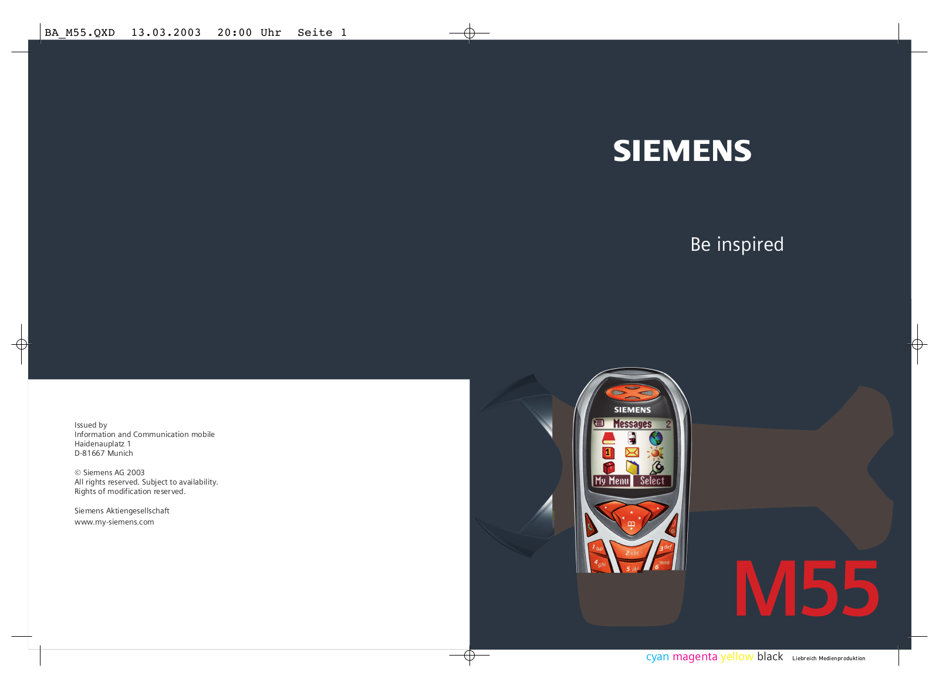Screen dimensions: 939x689
Task: Click the '20:00 Uhr' time in header
Action: (x=249, y=32)
